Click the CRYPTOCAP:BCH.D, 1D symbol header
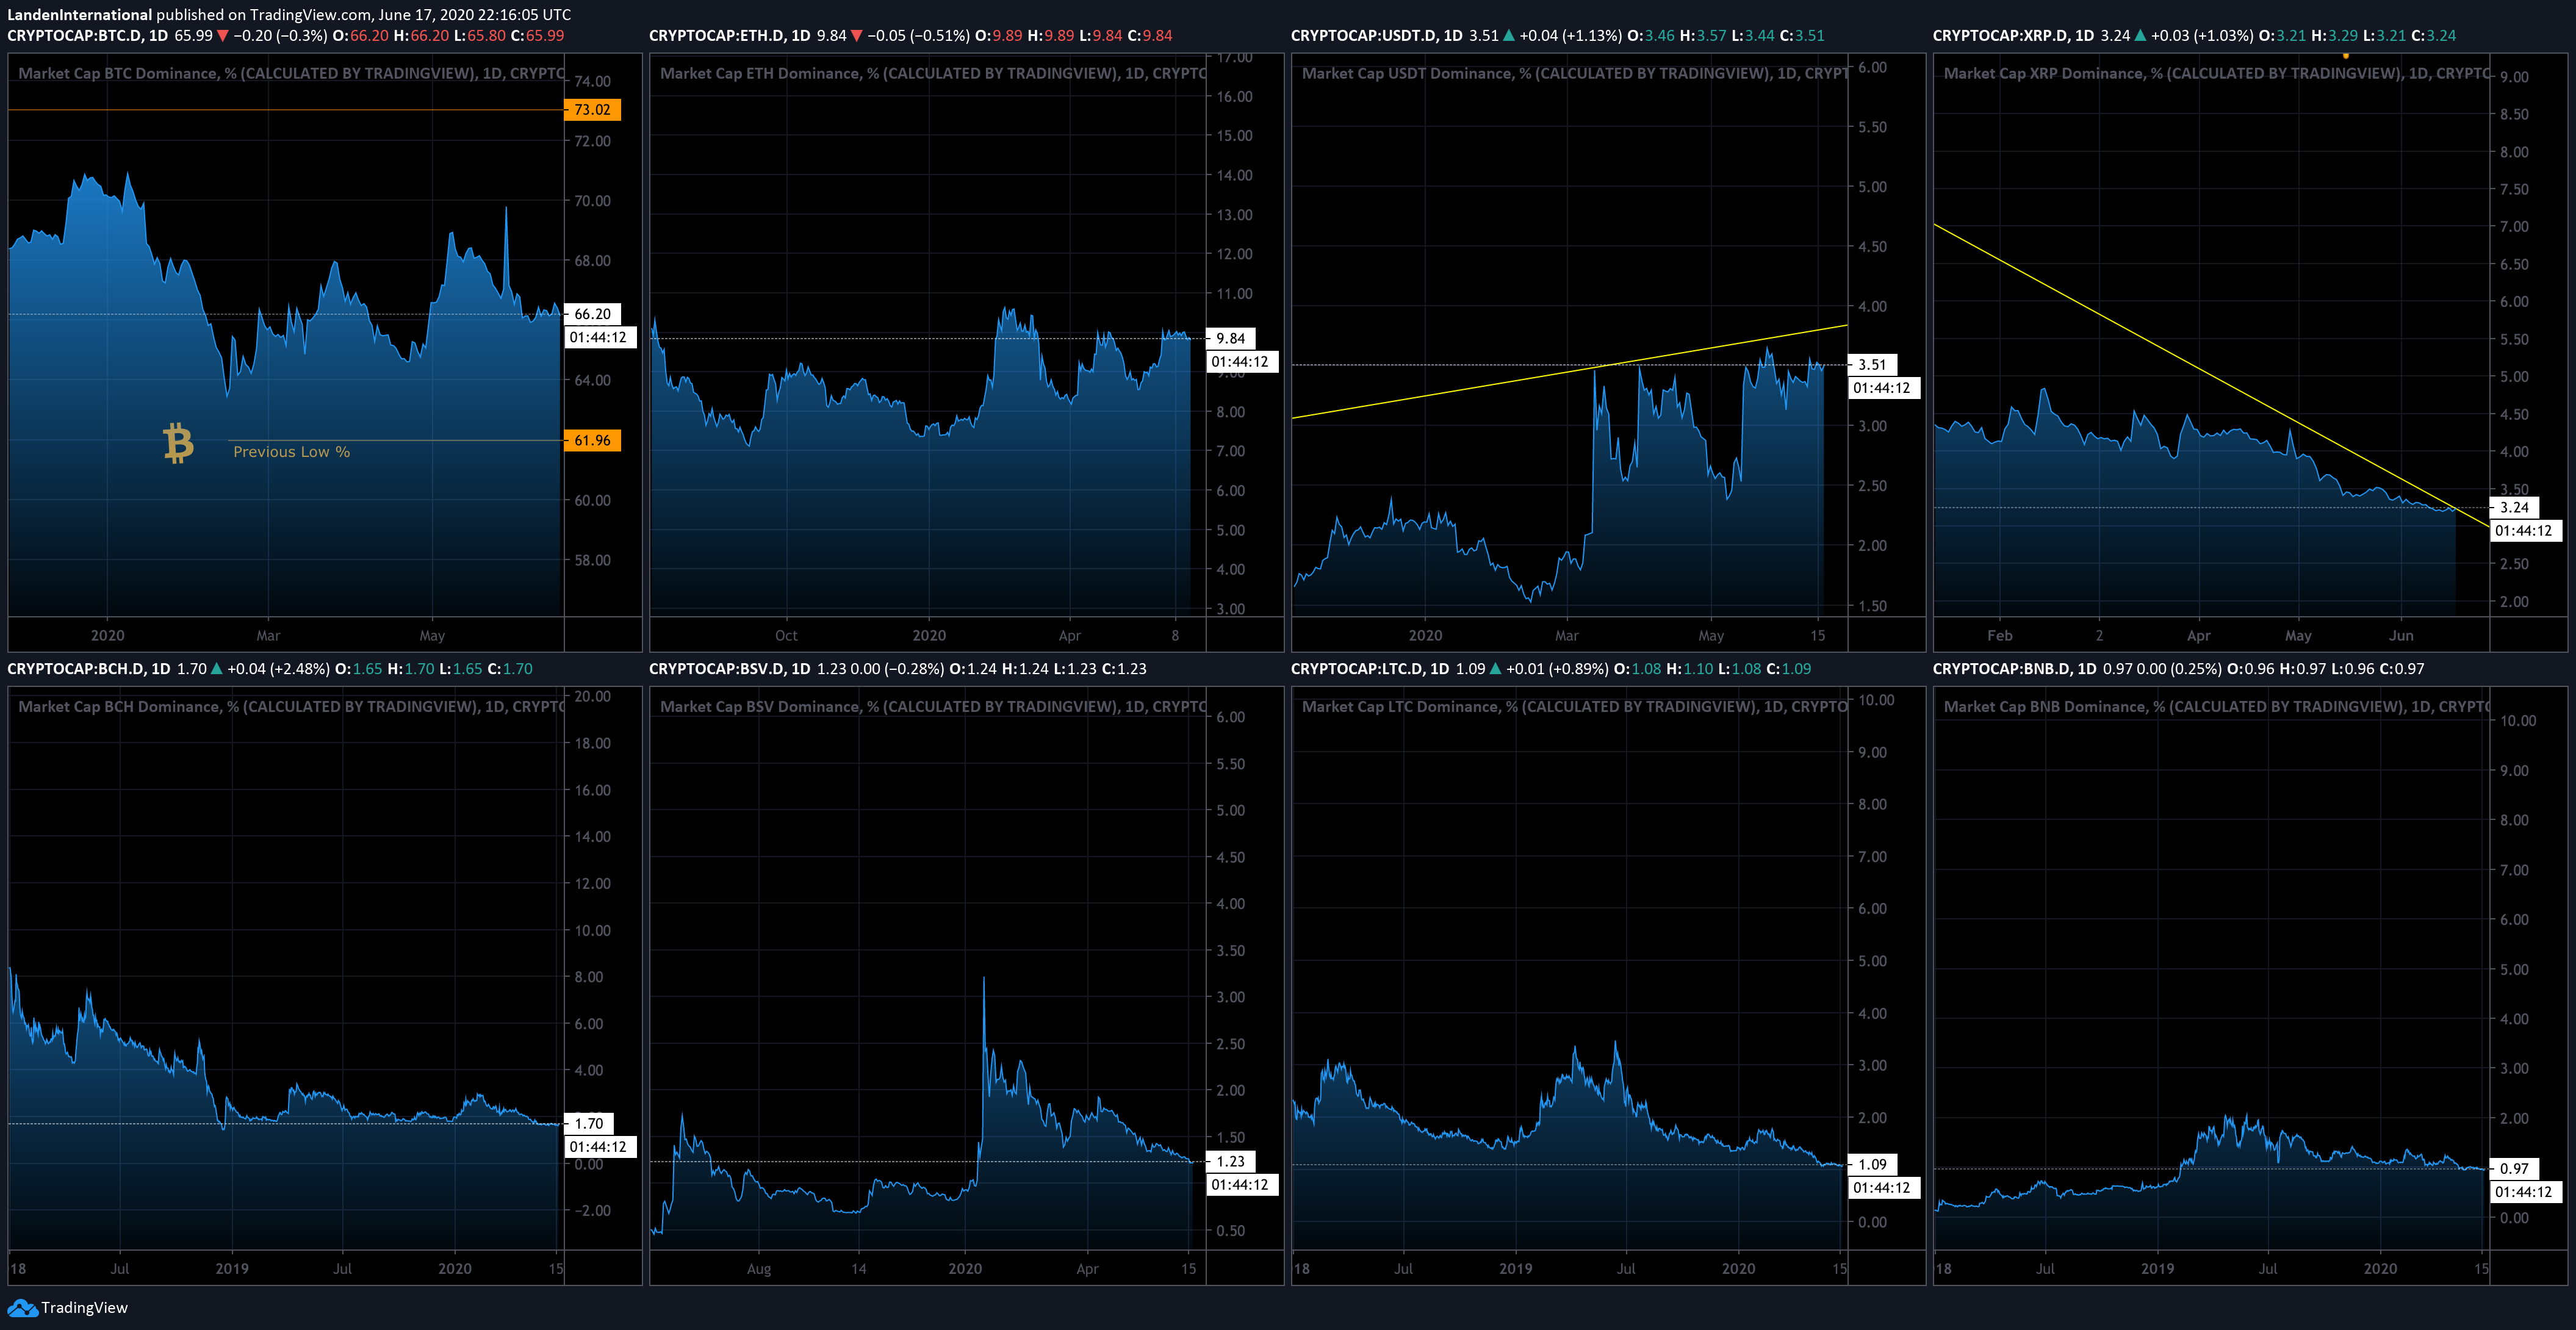 [x=89, y=669]
